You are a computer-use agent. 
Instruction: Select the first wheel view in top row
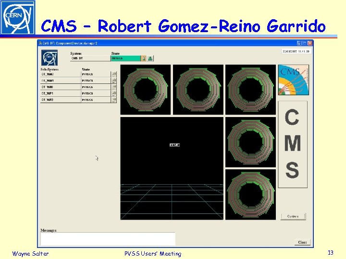pos(146,90)
